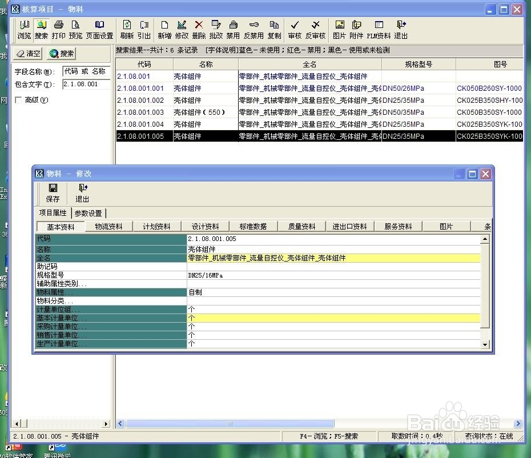The width and height of the screenshot is (531, 458).
Task: Click the 禁用 disable (lock) icon
Action: click(233, 30)
